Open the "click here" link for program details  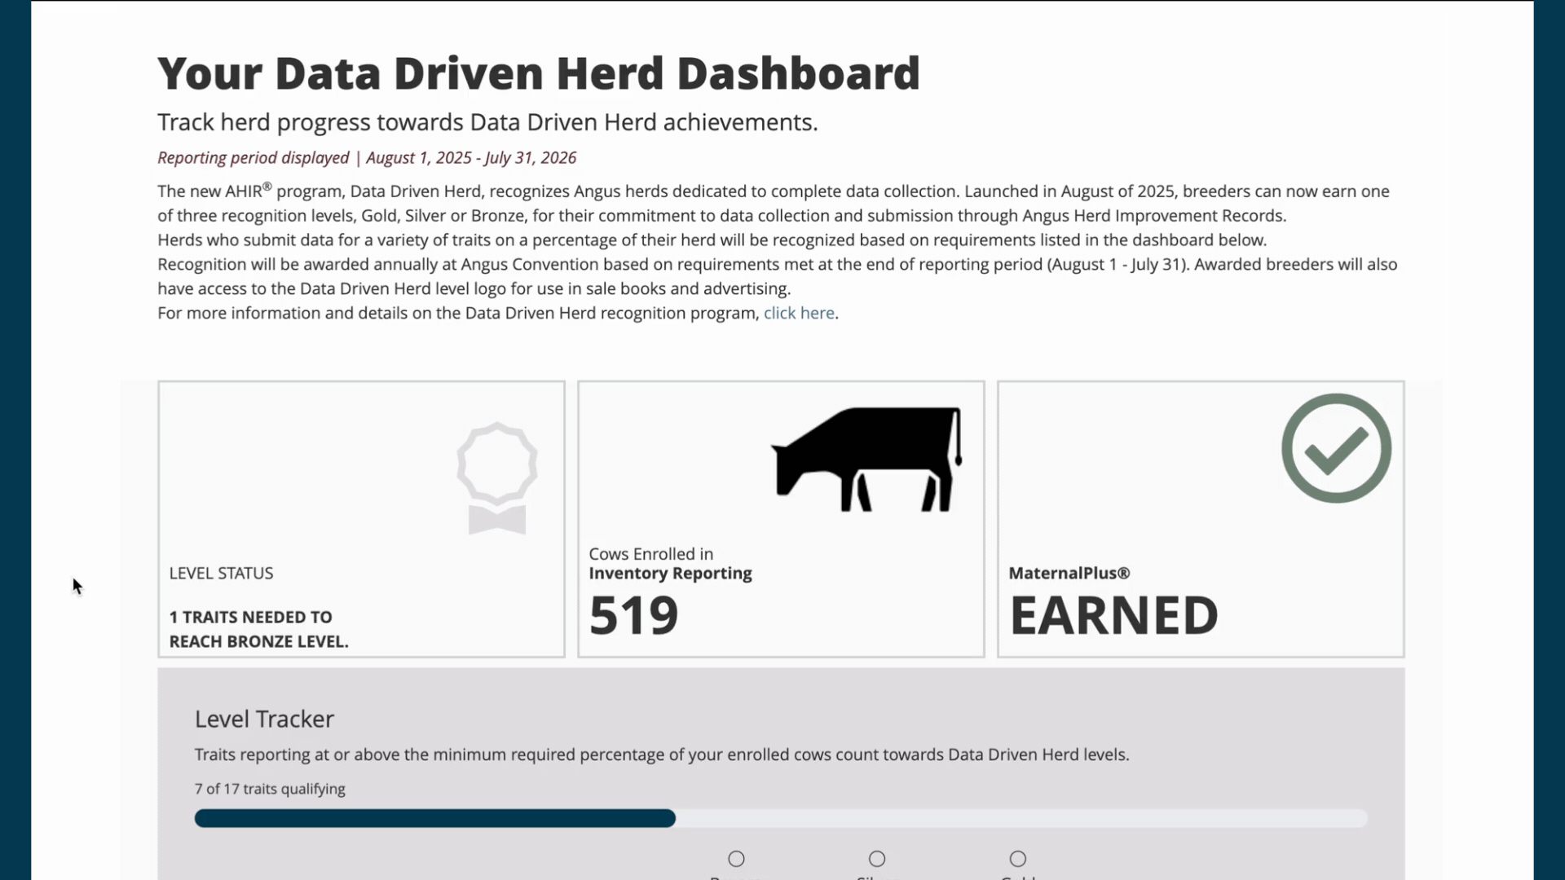(798, 313)
